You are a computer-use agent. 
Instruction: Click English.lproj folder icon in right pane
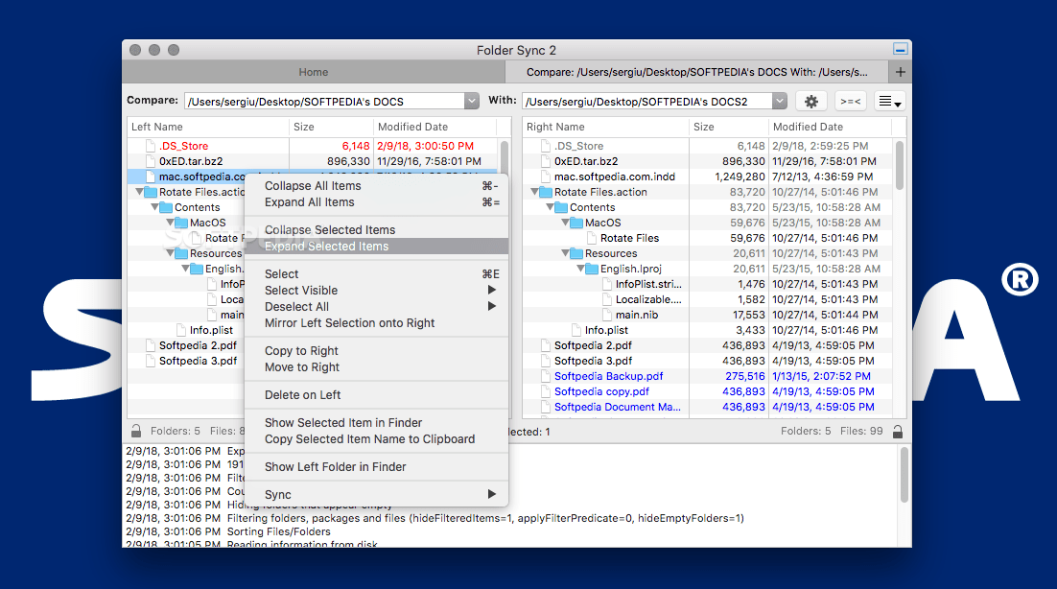click(x=592, y=269)
